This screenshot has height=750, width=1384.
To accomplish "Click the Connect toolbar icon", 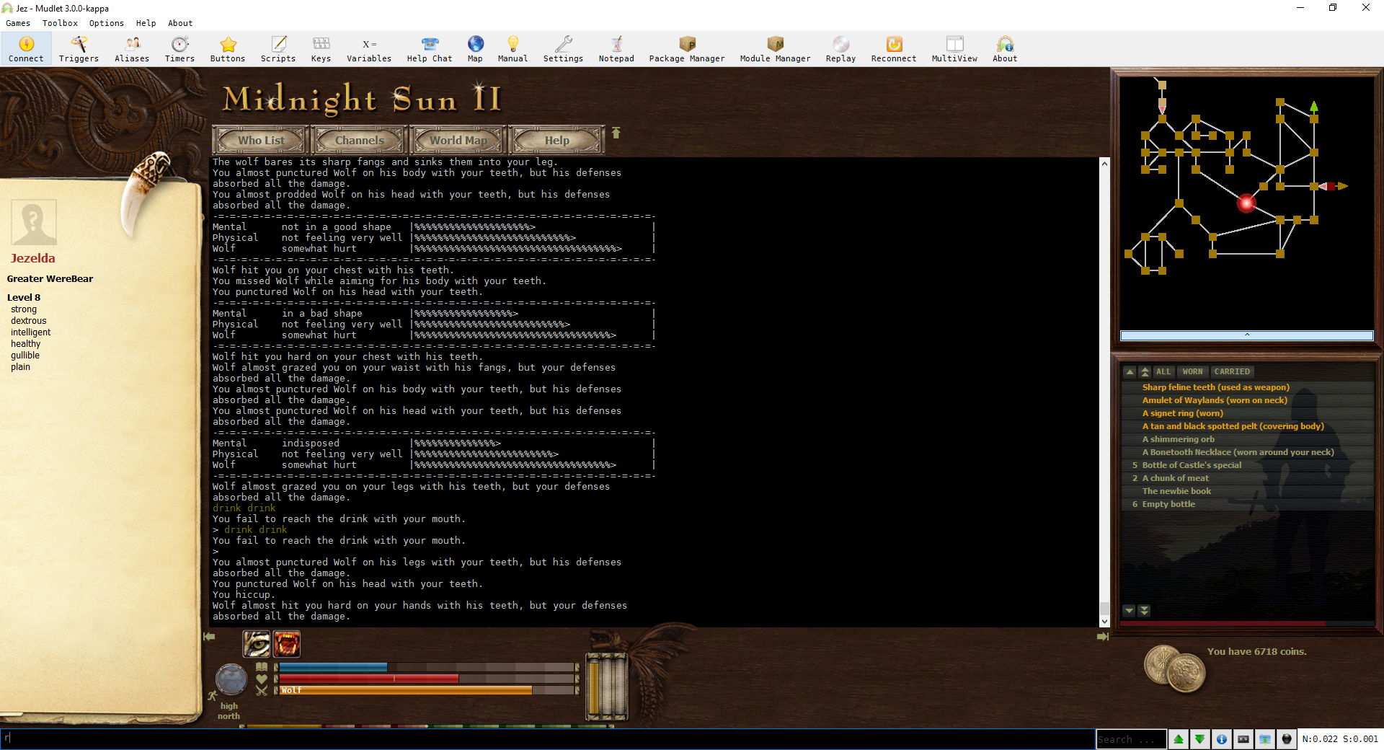I will click(26, 49).
